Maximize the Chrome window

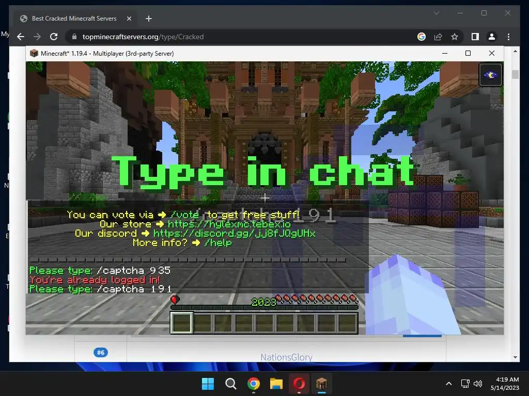click(x=484, y=13)
